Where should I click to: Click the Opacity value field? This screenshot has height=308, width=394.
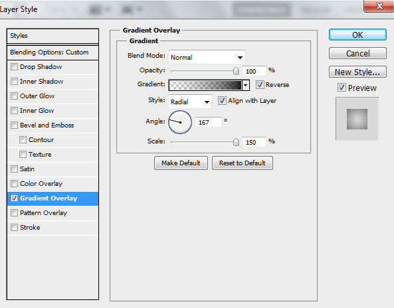[x=254, y=71]
